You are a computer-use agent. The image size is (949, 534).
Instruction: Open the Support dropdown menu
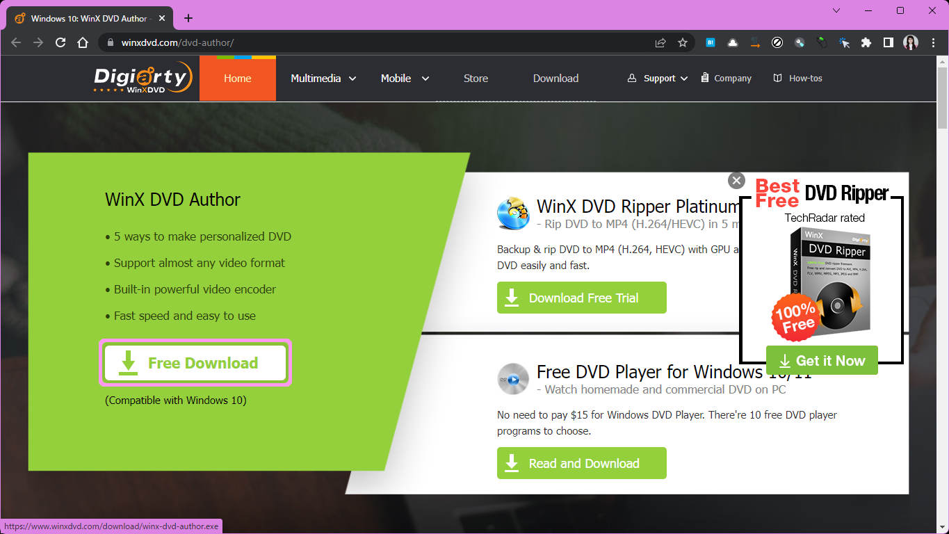[x=658, y=79]
